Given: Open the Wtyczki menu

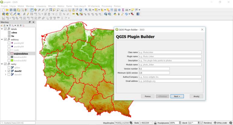Looking at the screenshot, I should 52,6.
